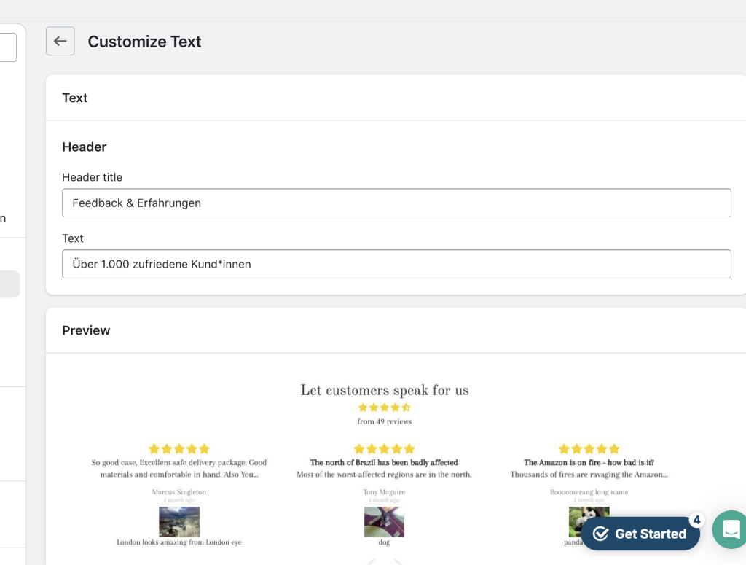This screenshot has width=746, height=565.
Task: Click the 'Let customers speak for us' heading
Action: point(385,390)
